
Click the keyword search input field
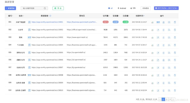pyautogui.click(x=32, y=8)
